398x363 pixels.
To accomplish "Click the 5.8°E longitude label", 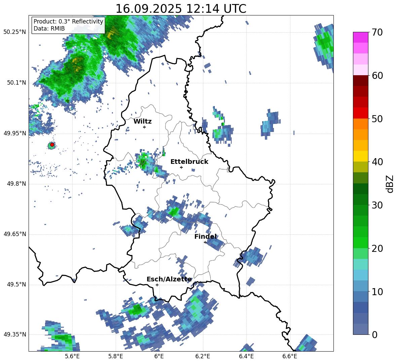I will 116,356.
